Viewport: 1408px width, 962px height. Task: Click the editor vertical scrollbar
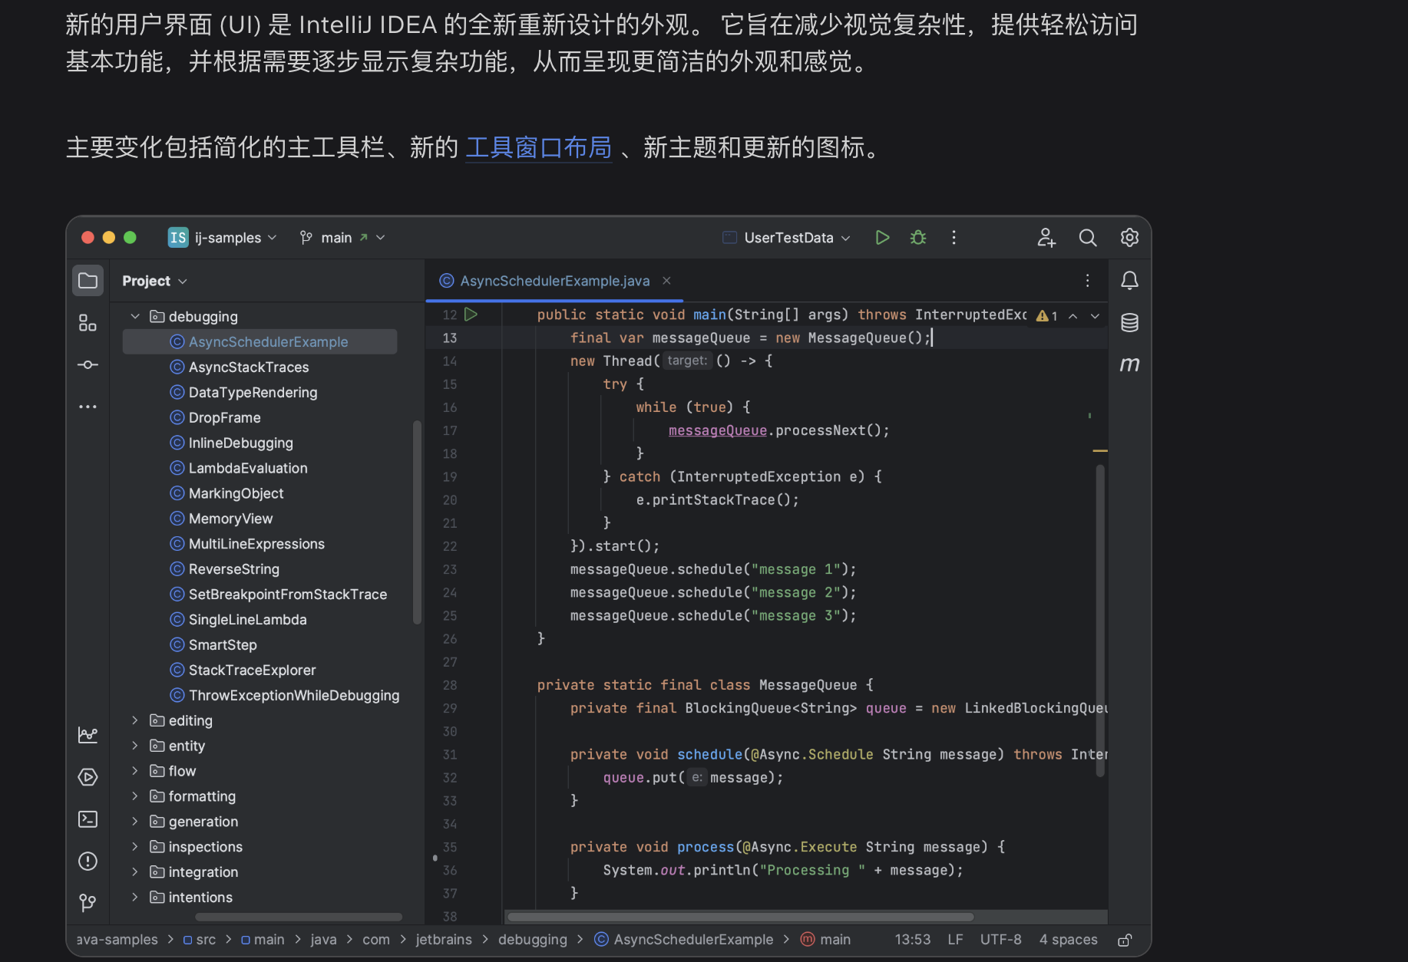[x=1100, y=621]
